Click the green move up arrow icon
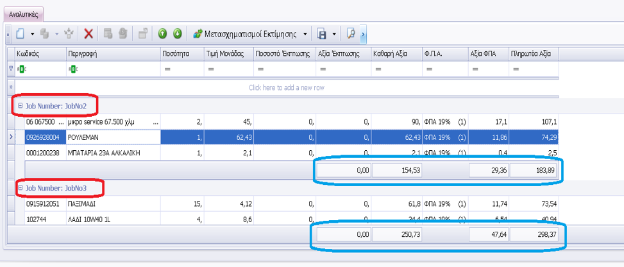Viewport: 624px width, 267px height. (x=163, y=33)
